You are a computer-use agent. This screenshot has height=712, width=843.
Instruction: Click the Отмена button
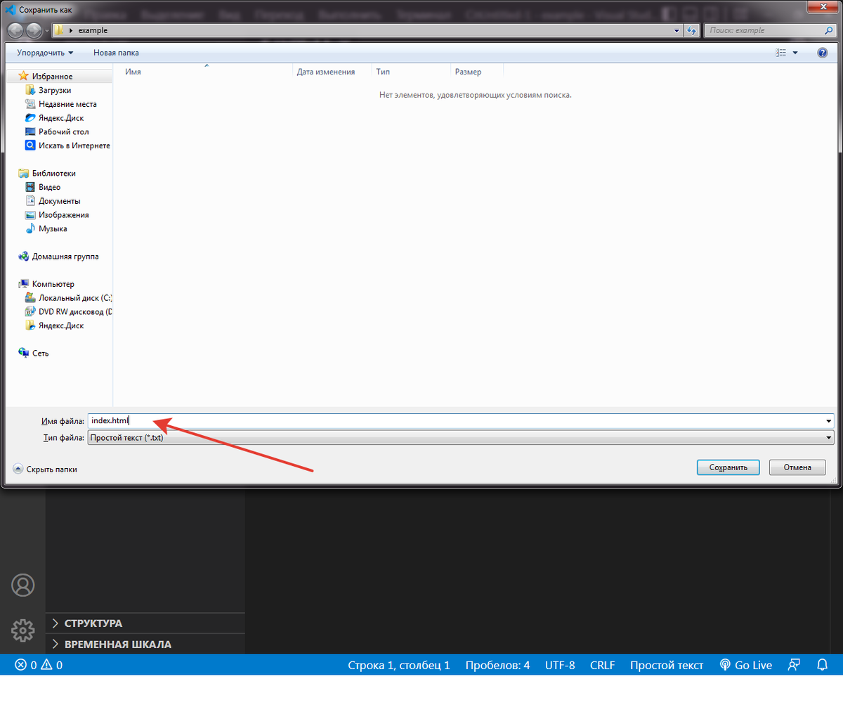coord(797,467)
